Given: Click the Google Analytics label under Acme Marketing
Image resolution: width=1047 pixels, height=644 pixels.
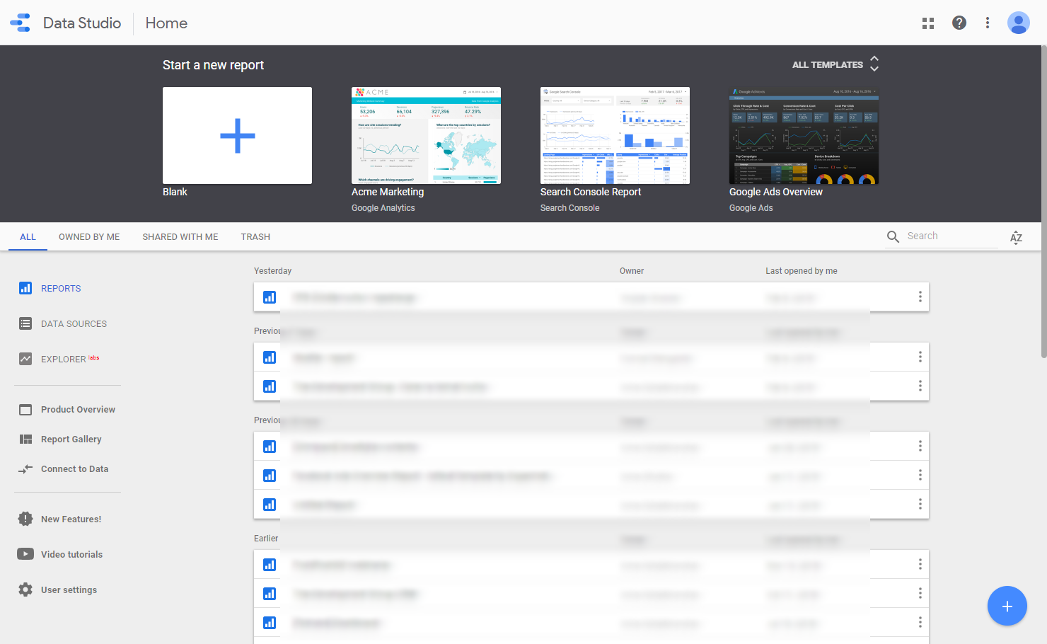Looking at the screenshot, I should click(383, 208).
